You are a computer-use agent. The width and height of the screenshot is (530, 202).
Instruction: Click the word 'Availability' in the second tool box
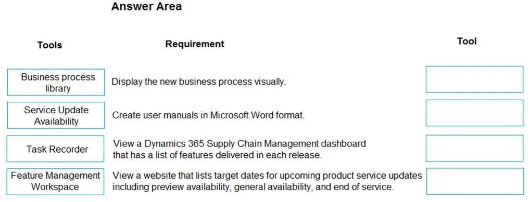(x=56, y=121)
